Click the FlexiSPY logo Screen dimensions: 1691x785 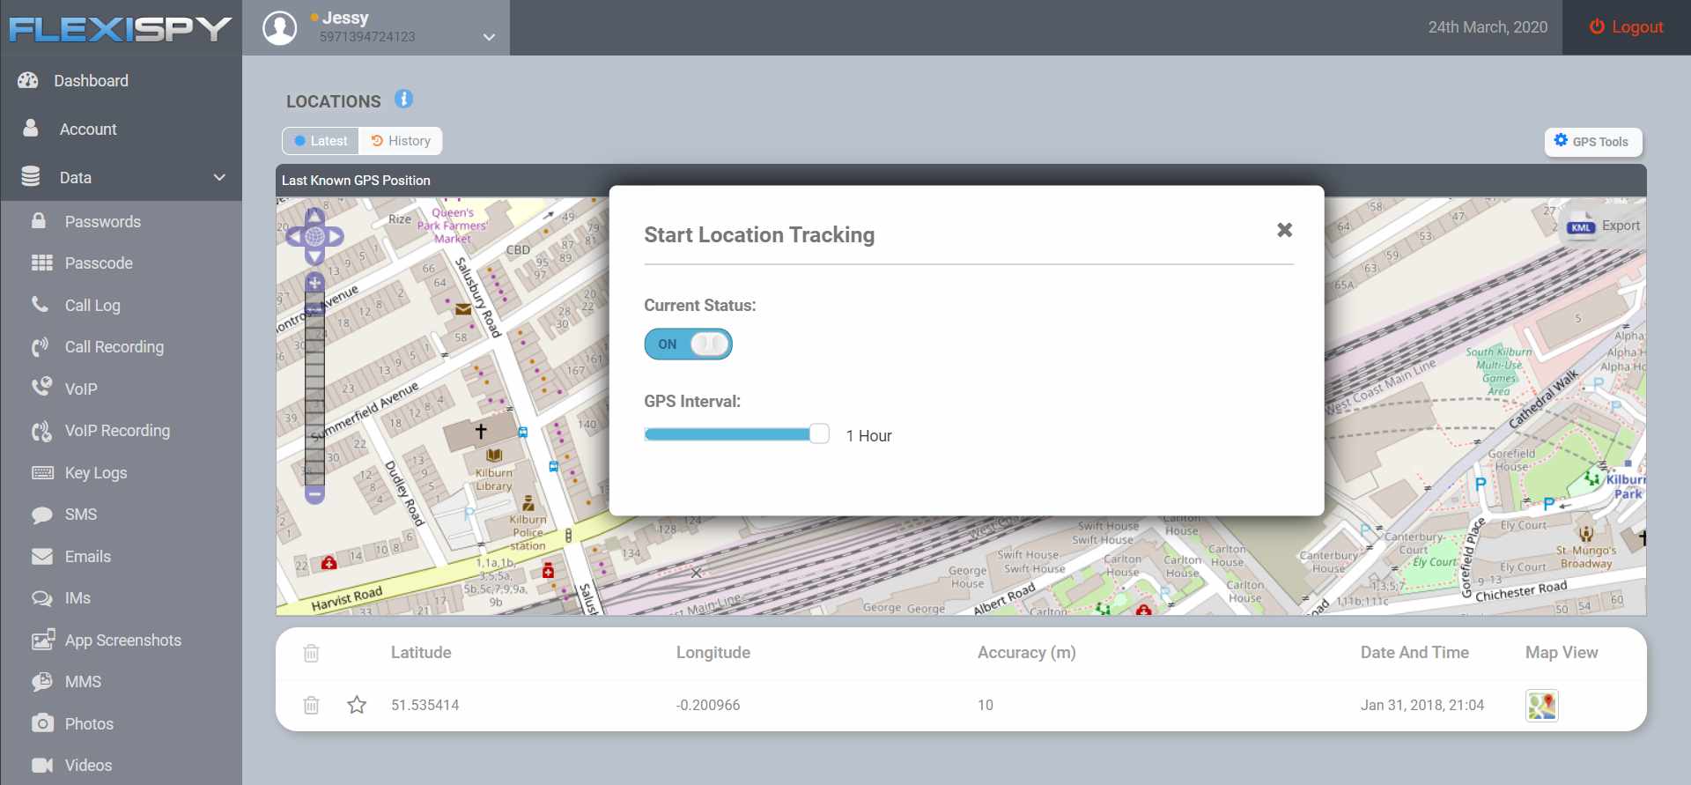(x=120, y=29)
